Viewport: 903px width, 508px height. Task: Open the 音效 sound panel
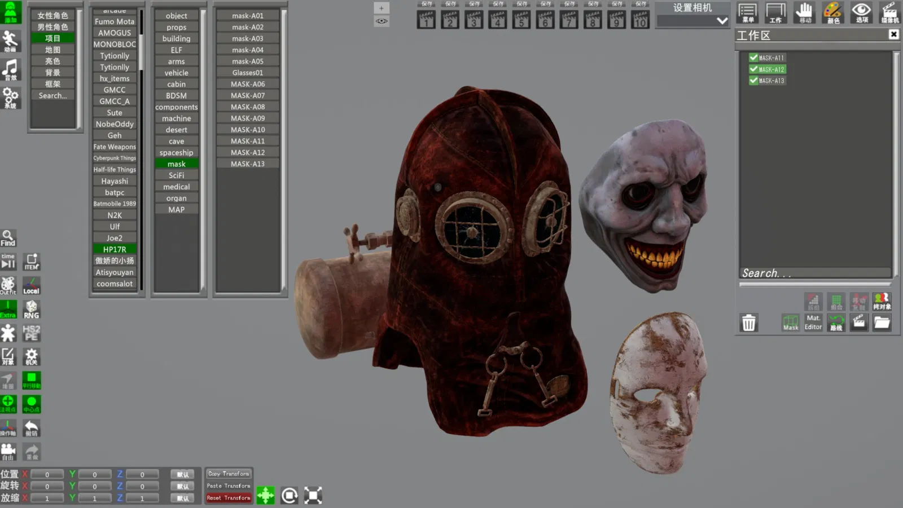(10, 69)
